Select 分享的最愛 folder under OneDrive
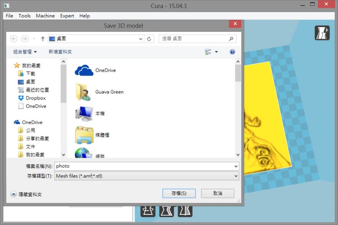Screen dimensions: 338x225 33,139
